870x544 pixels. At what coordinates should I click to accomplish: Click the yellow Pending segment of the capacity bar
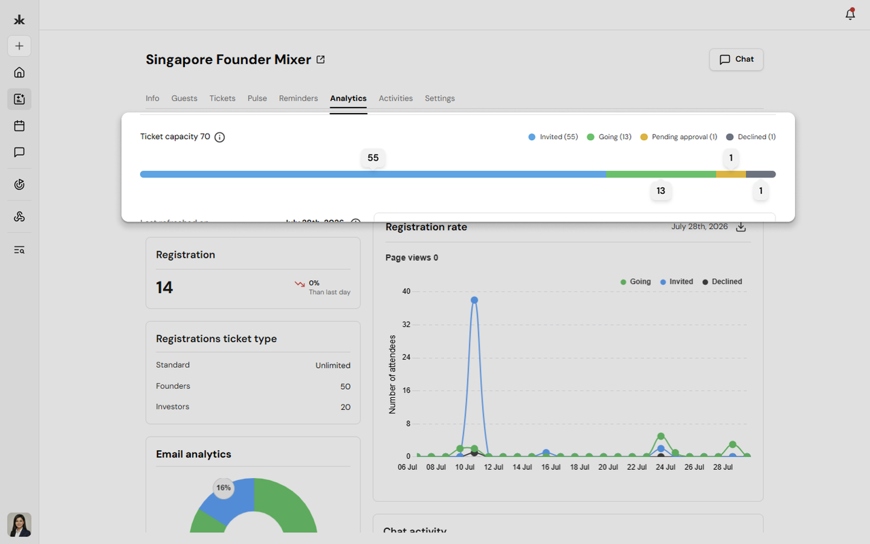click(x=731, y=174)
